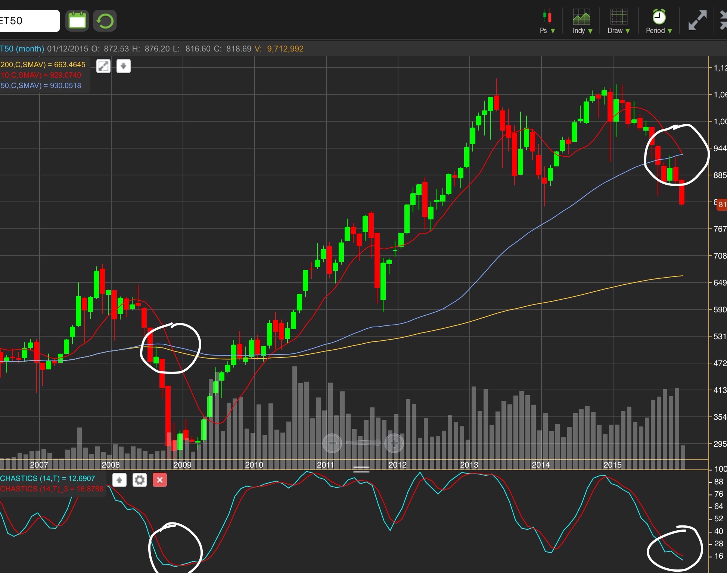Click the 944 price axis label
Image resolution: width=727 pixels, height=581 pixels.
(x=720, y=149)
